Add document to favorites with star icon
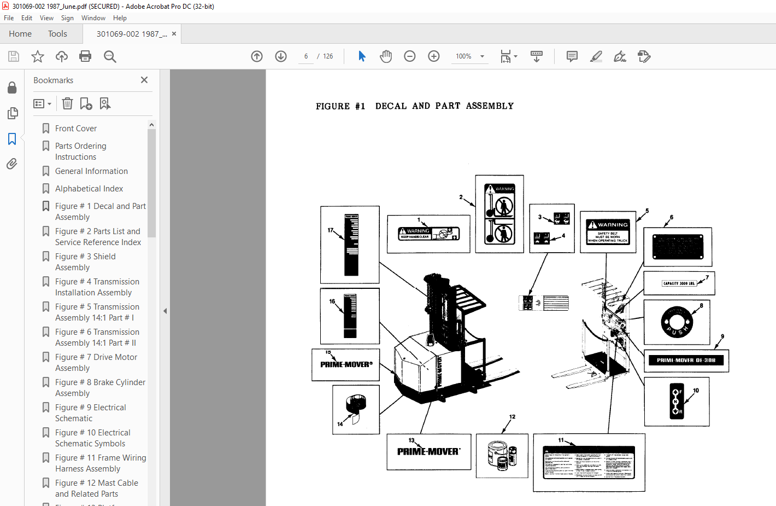The image size is (776, 506). [x=38, y=56]
